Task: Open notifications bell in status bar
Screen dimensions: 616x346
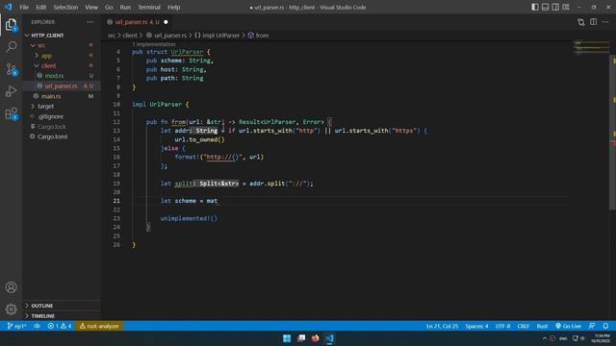Action: [x=605, y=326]
